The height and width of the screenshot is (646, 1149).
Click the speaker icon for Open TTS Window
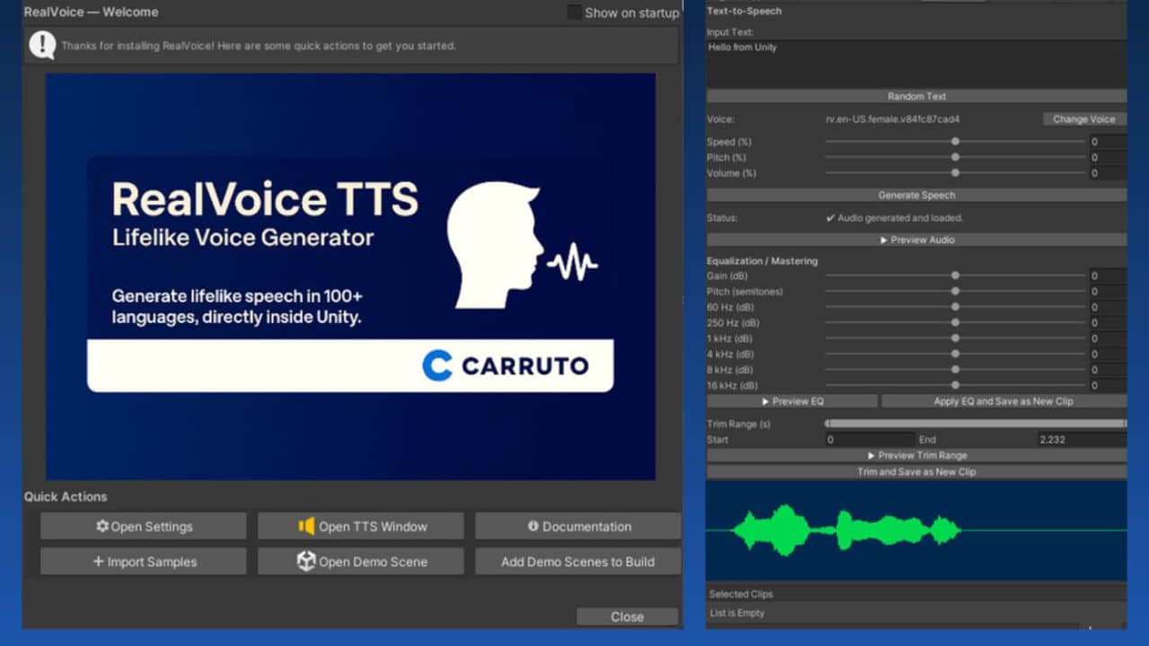(x=307, y=527)
